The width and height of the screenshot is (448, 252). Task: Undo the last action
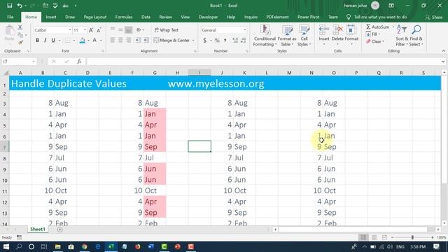click(20, 6)
